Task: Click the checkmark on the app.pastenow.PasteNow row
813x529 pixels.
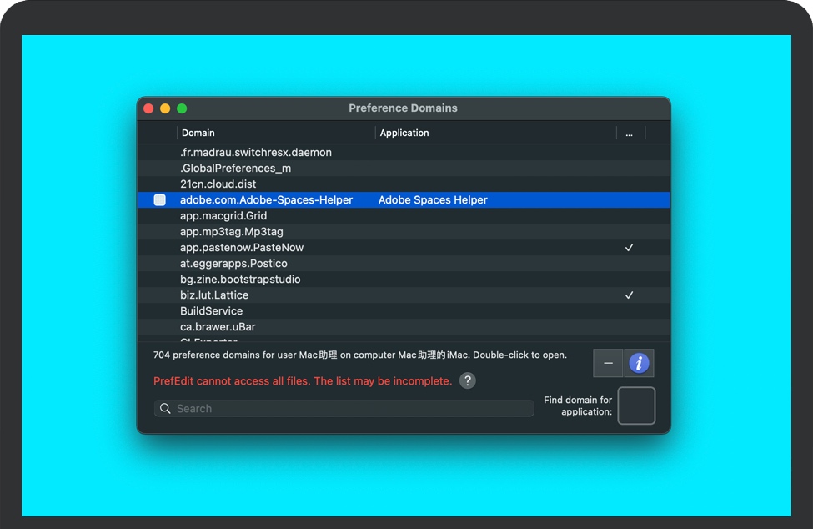Action: pos(629,248)
